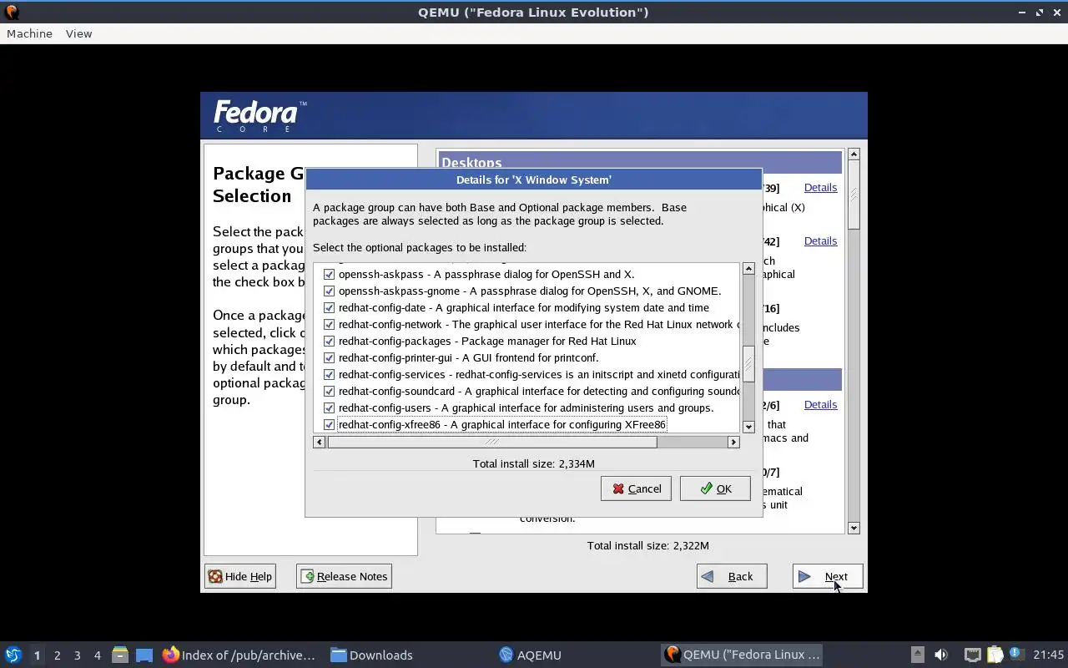Click the package list scroll down arrow
Viewport: 1068px width, 668px height.
[x=748, y=427]
